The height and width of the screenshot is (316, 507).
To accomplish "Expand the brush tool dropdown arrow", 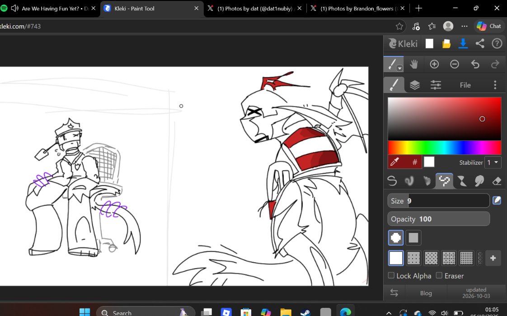I will 399,68.
